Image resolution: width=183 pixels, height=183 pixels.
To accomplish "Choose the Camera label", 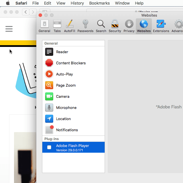I will (x=63, y=97).
